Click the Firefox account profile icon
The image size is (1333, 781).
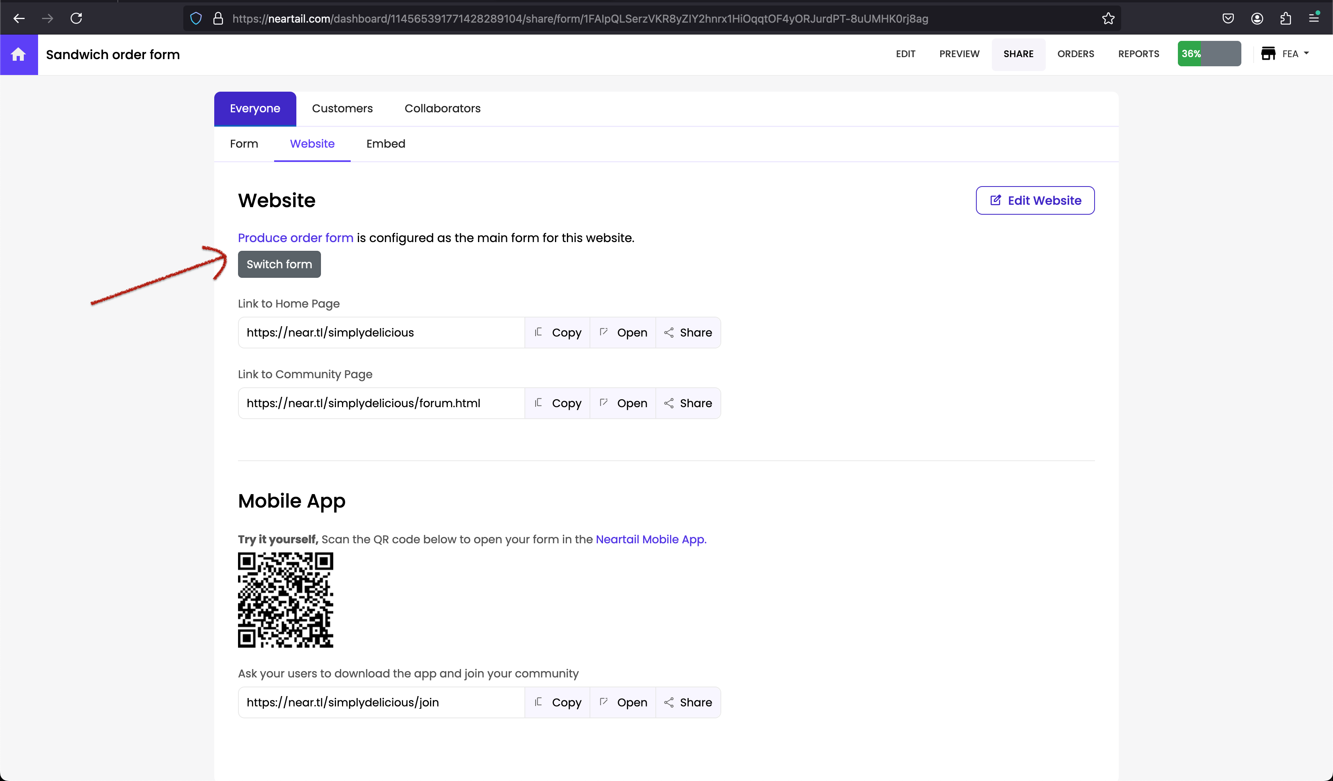(1257, 19)
